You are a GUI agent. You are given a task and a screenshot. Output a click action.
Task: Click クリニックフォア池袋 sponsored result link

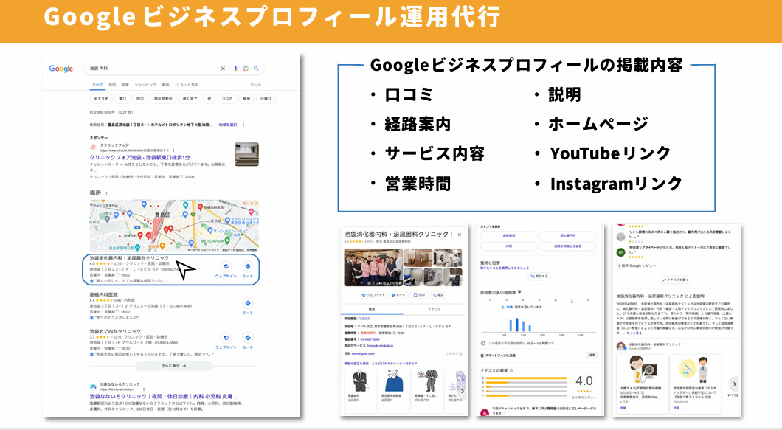coord(140,158)
